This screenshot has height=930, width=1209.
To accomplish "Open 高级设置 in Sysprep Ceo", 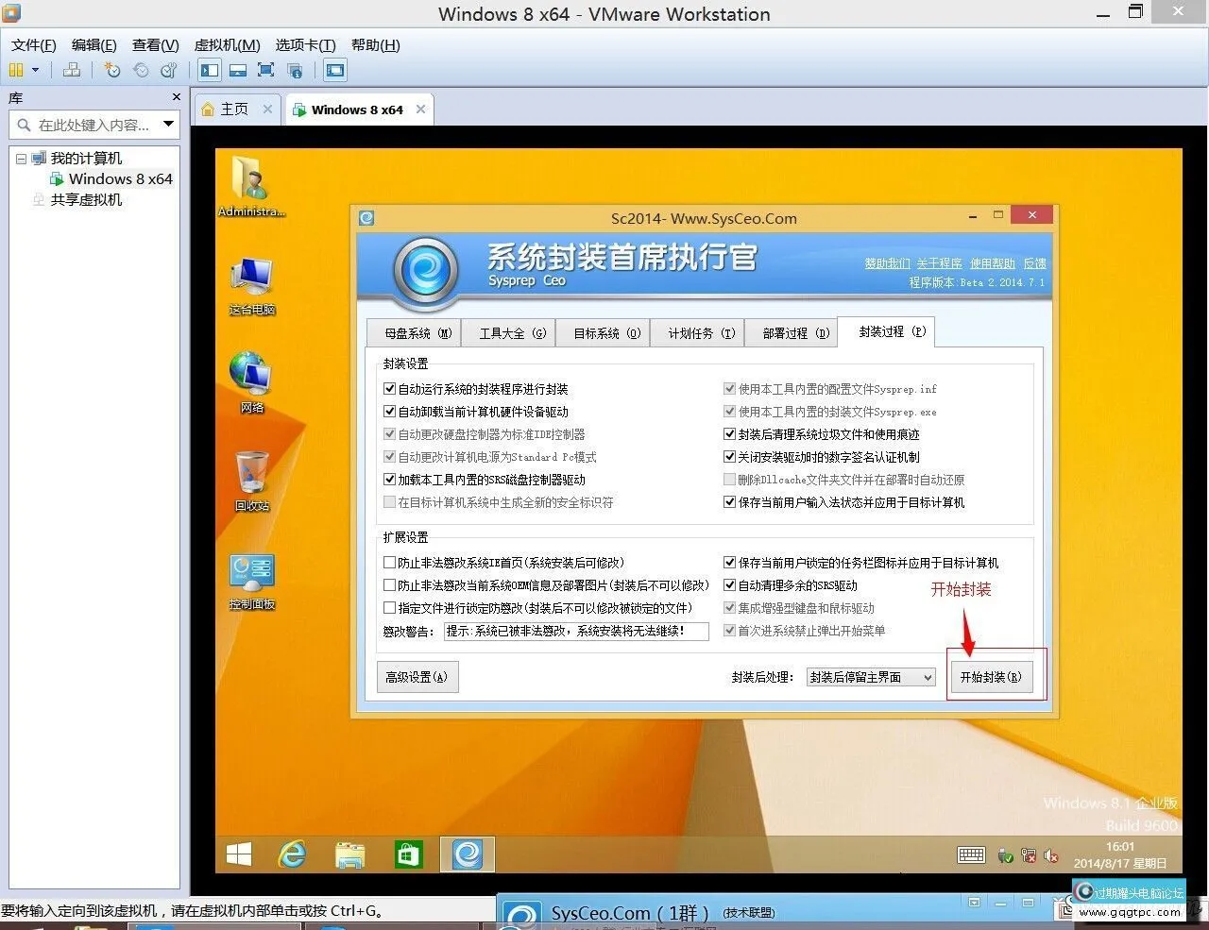I will pyautogui.click(x=417, y=676).
